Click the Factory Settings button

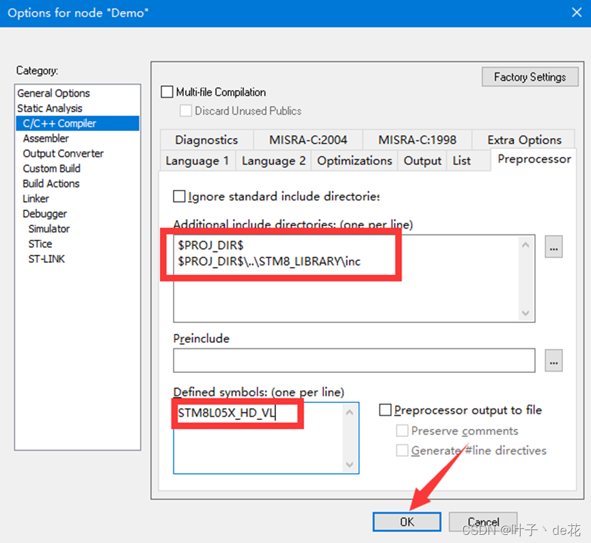tap(530, 77)
